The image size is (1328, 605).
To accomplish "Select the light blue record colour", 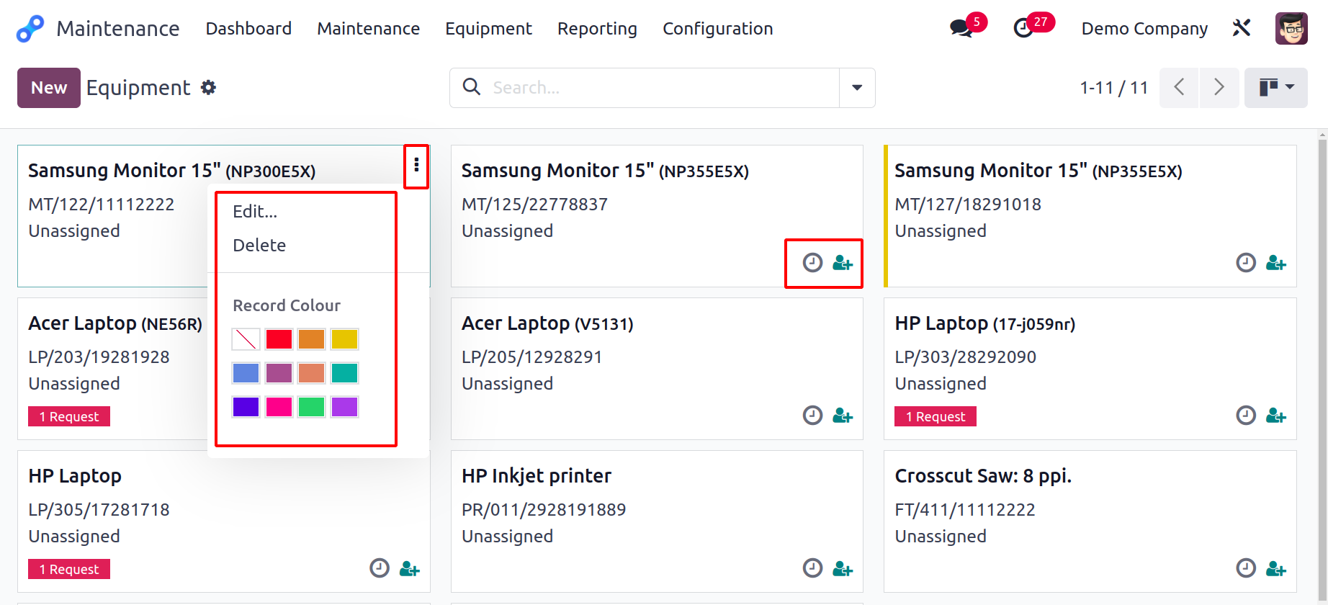I will click(246, 373).
